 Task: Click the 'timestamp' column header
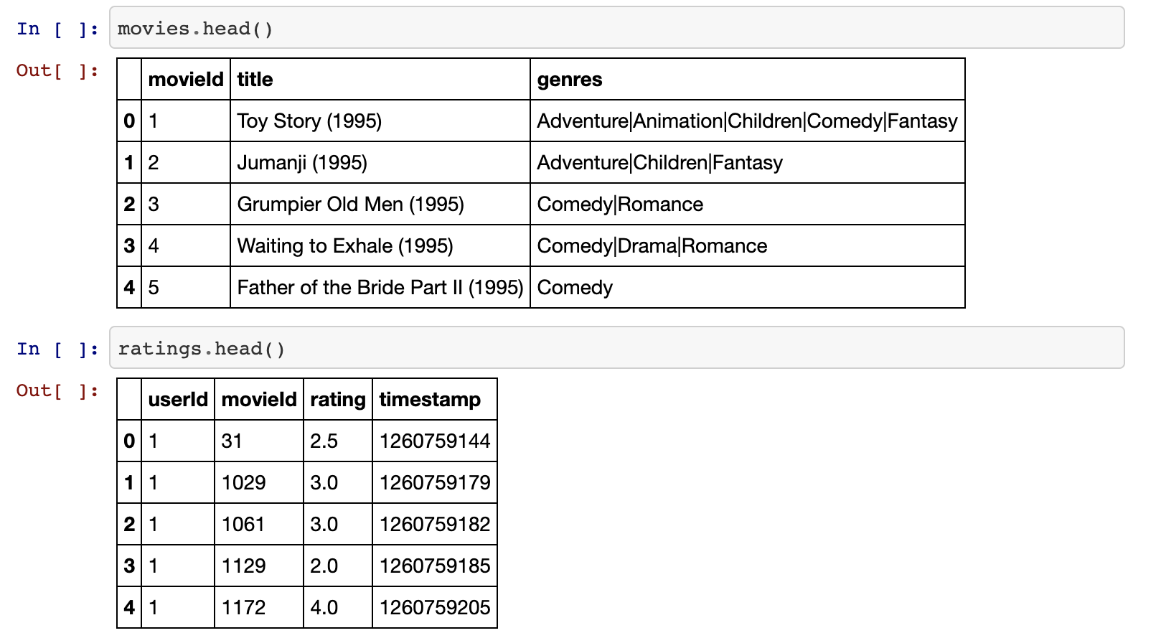(x=430, y=400)
